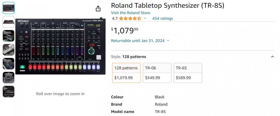
Task: Collapse the Style section chevron
Action: click(x=272, y=57)
